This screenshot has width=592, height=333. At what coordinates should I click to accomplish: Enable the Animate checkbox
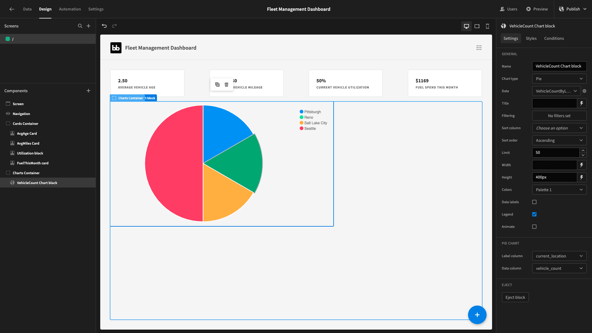pos(534,227)
